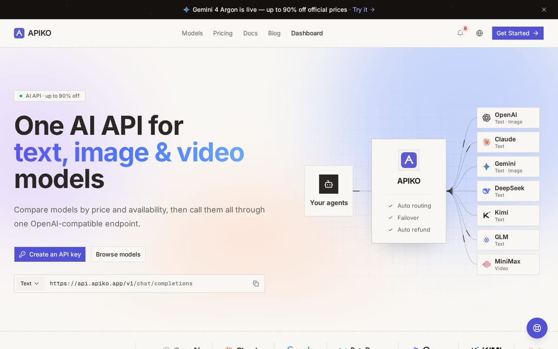Screen dimensions: 558x349
Task: Click the Gemini sparkle icon in provider list
Action: click(x=486, y=167)
